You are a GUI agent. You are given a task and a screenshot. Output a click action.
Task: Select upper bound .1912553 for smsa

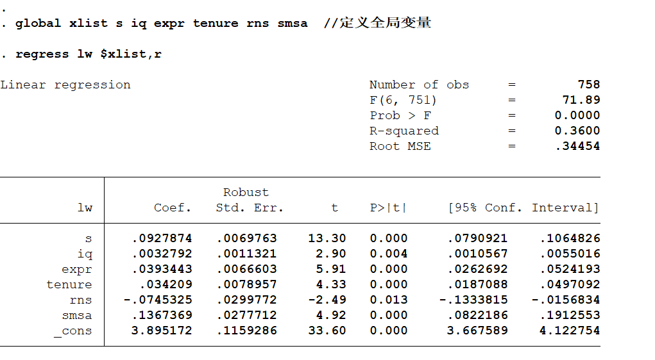570,316
